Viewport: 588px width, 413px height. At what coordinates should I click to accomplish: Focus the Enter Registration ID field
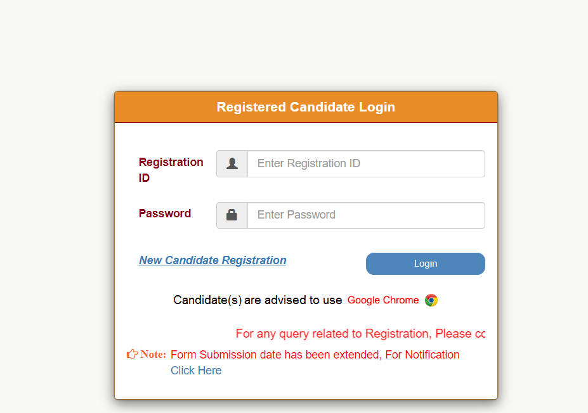pos(366,163)
